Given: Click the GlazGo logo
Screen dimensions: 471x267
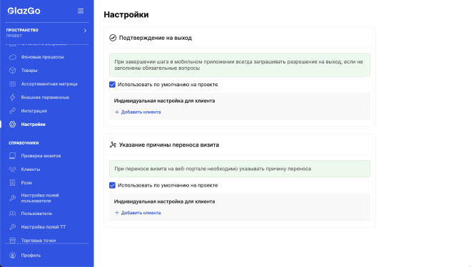Looking at the screenshot, I should point(24,11).
